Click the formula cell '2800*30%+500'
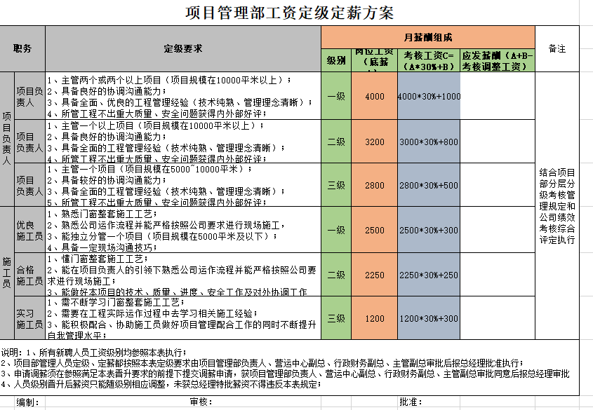Screen dimensions: 593x410 [x=429, y=185]
